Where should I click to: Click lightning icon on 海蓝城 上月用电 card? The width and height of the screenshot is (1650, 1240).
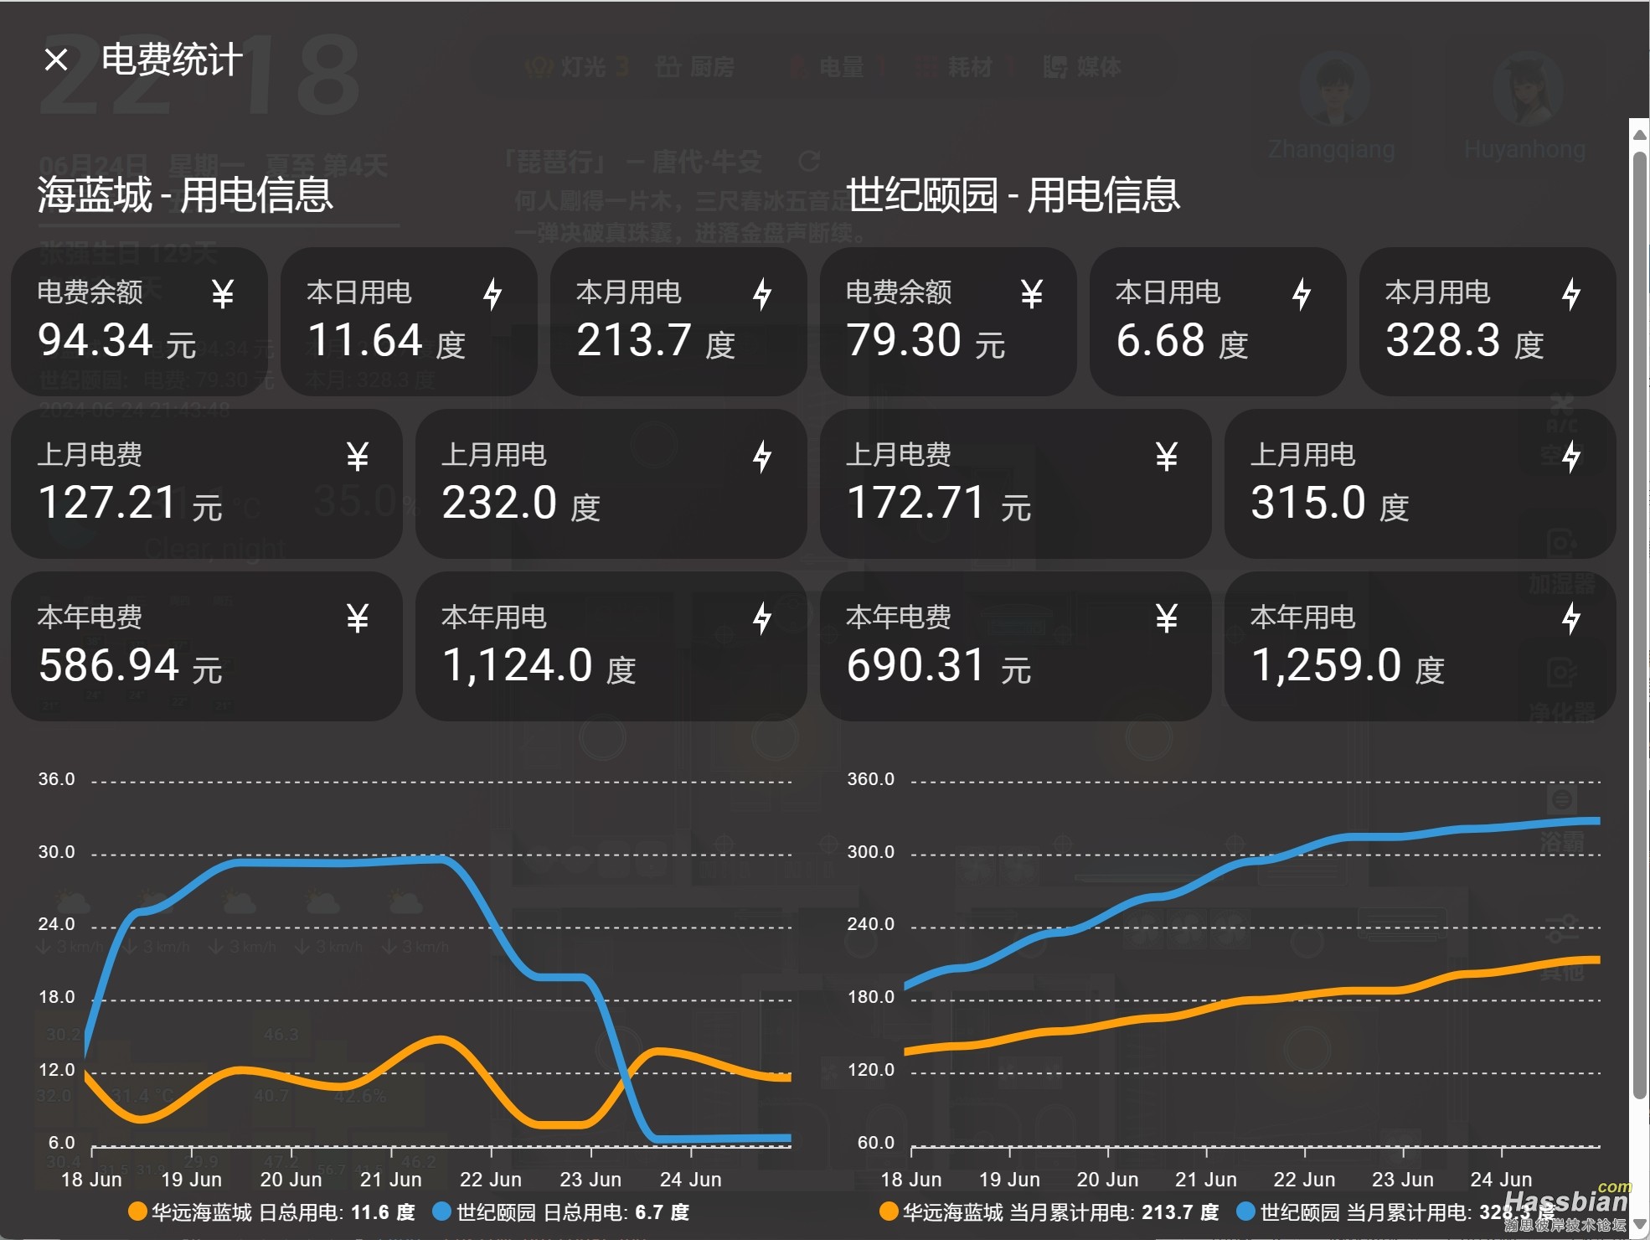pos(762,457)
